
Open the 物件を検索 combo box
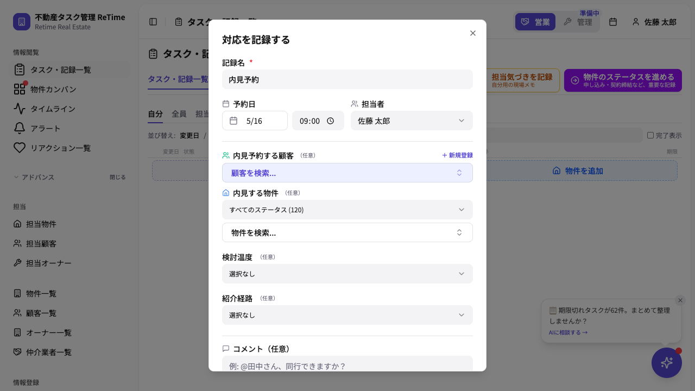pyautogui.click(x=347, y=232)
